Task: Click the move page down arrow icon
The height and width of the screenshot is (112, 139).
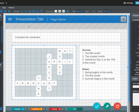Action: (x=9, y=11)
